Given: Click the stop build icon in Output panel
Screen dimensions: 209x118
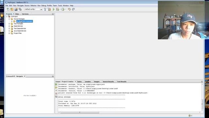Looking at the screenshot, I should [x=56, y=93].
